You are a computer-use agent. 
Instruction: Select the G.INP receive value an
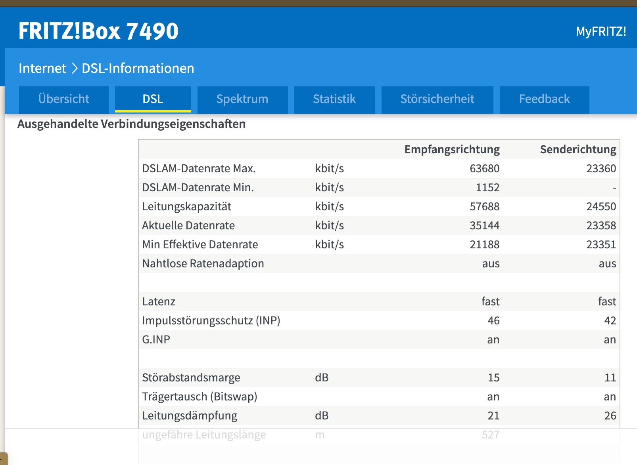(x=493, y=339)
